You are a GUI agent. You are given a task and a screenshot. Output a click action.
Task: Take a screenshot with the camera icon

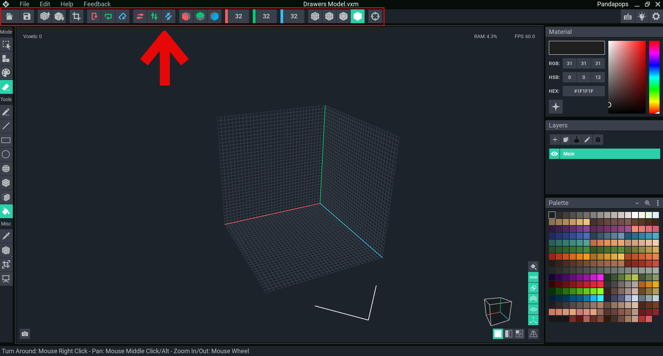[x=25, y=334]
